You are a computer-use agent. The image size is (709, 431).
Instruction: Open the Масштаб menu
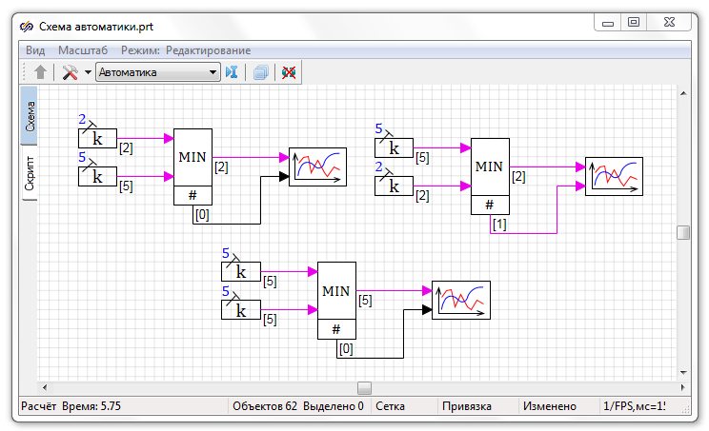(83, 49)
